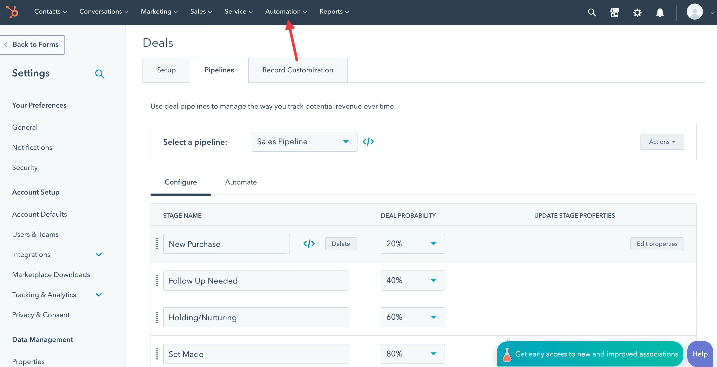Delete the New Purchase stage
Image resolution: width=717 pixels, height=367 pixels.
click(341, 244)
